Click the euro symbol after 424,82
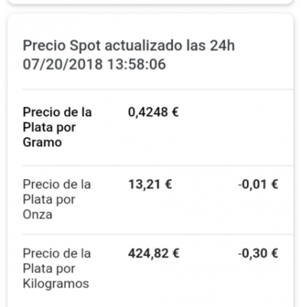The image size is (301, 307). click(x=176, y=254)
